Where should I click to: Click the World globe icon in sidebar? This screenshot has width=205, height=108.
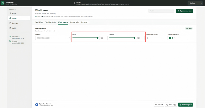[10, 18]
